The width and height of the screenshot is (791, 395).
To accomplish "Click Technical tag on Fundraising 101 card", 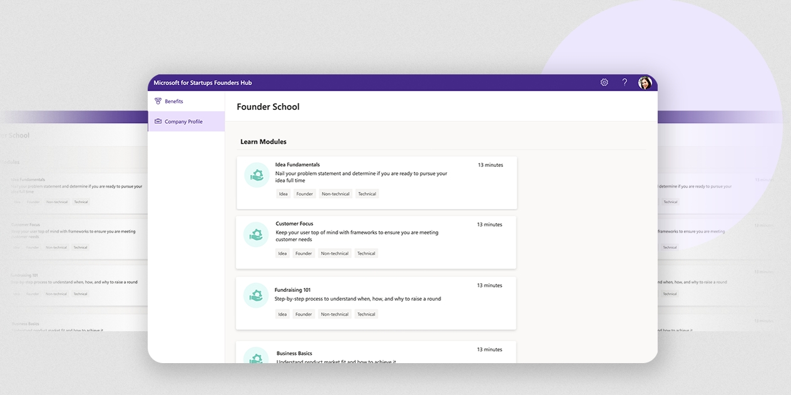I will 367,314.
